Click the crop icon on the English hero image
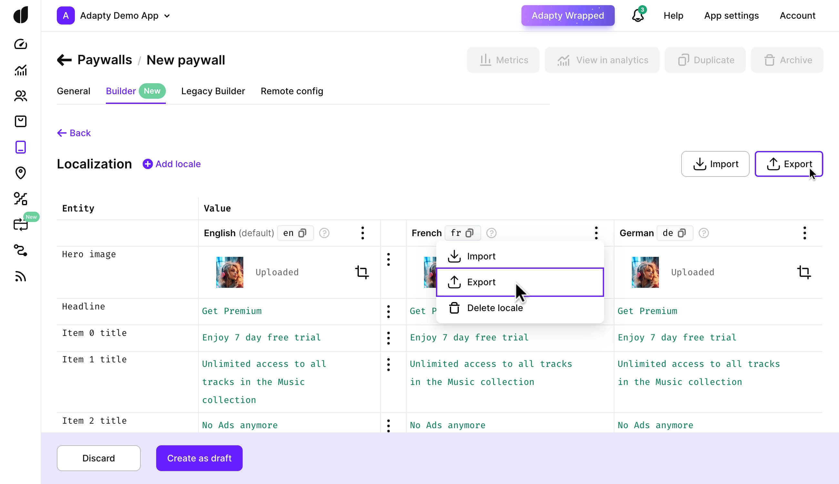Screen dimensions: 839x484 click(362, 272)
